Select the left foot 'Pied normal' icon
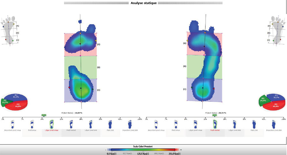This screenshot has height=155, width=287. click(71, 124)
